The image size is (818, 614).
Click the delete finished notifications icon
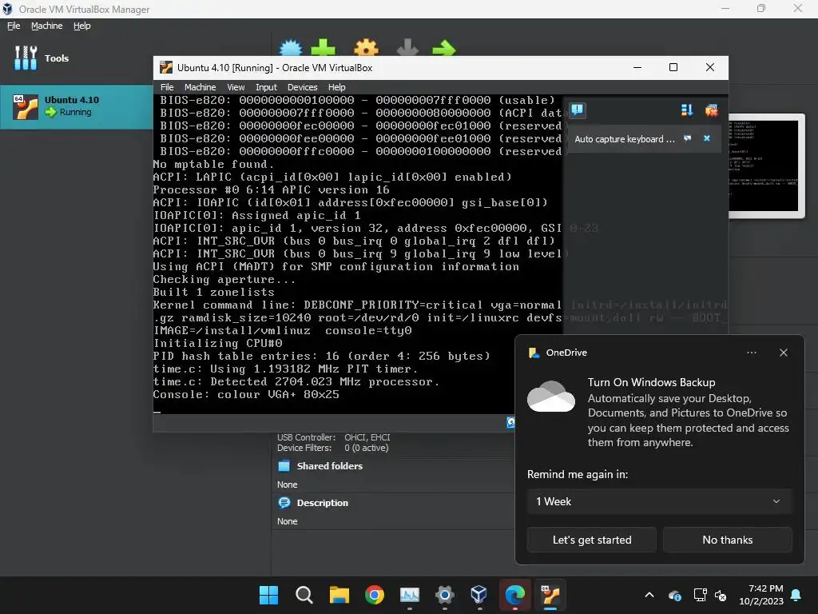[x=710, y=110]
